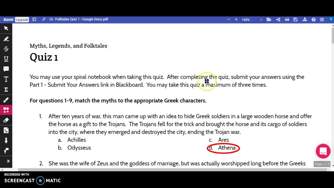This screenshot has width=334, height=188.
Task: Select the active Shapes tool
Action: tap(6, 110)
